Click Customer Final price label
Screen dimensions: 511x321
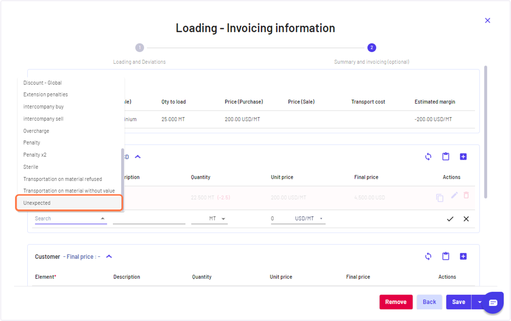[x=82, y=257]
